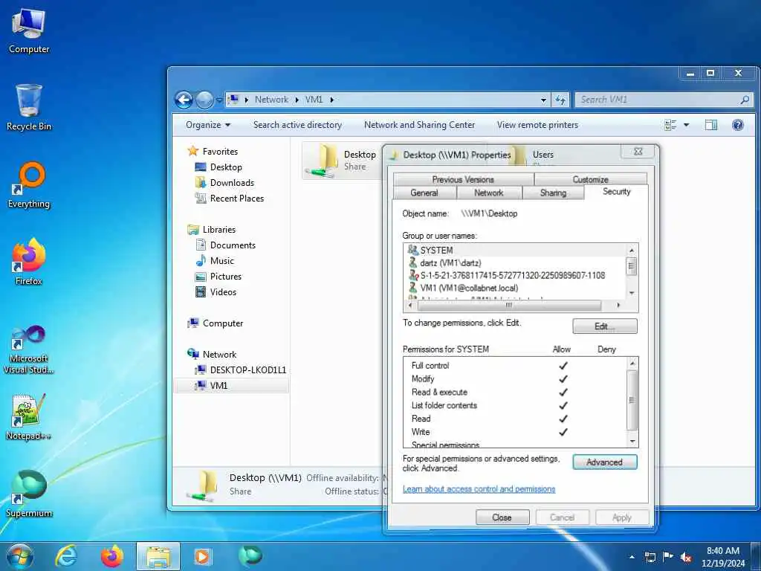Open Advanced security settings
The height and width of the screenshot is (571, 761).
[605, 462]
